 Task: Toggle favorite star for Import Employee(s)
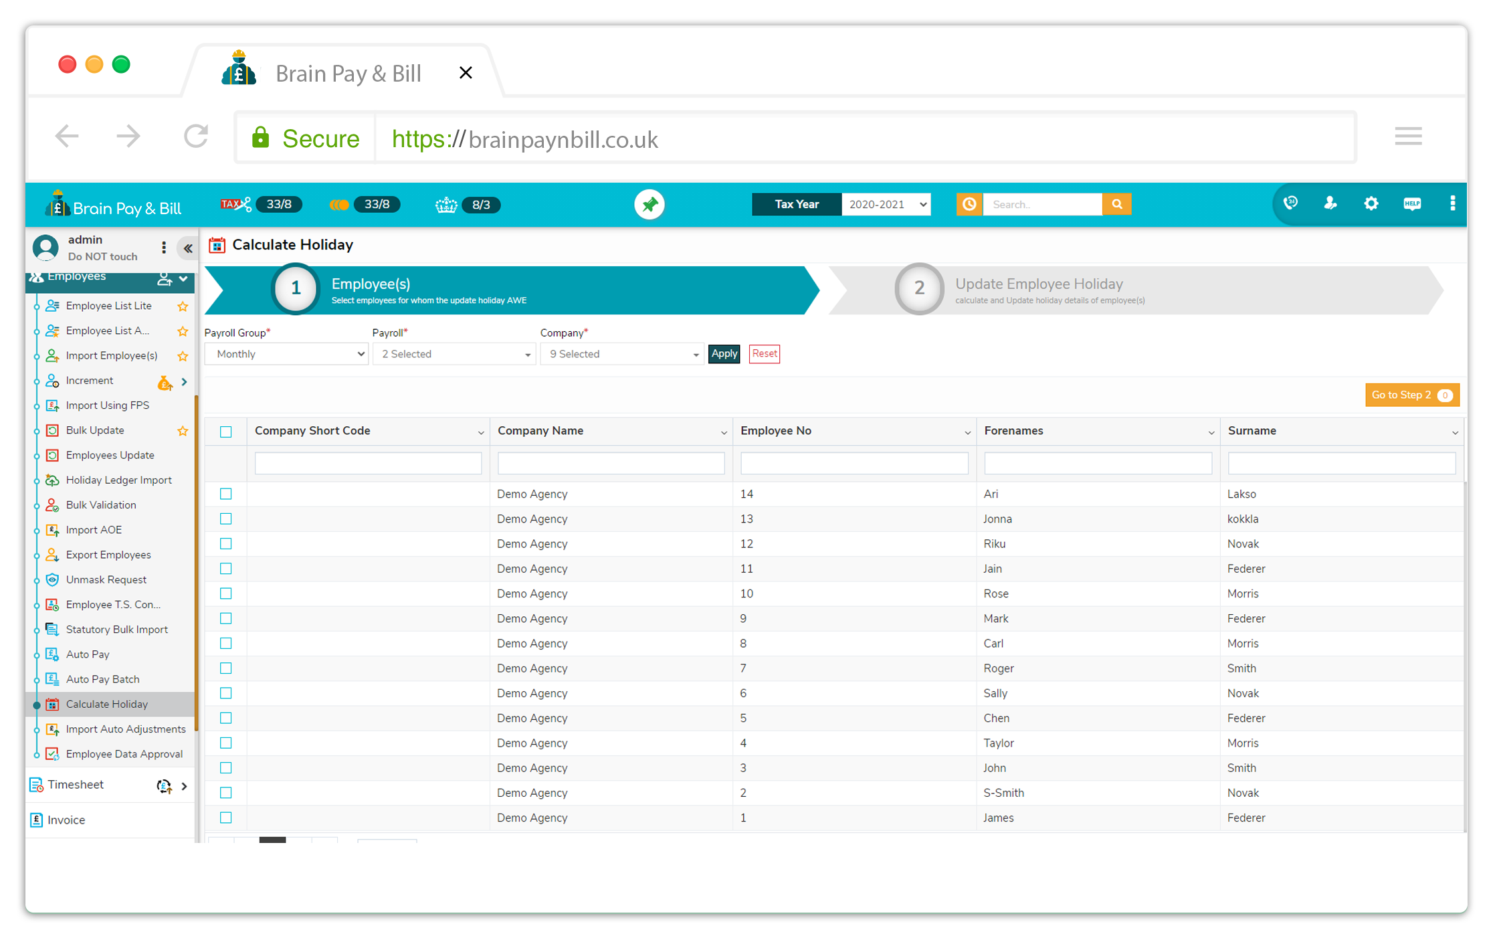click(x=183, y=356)
